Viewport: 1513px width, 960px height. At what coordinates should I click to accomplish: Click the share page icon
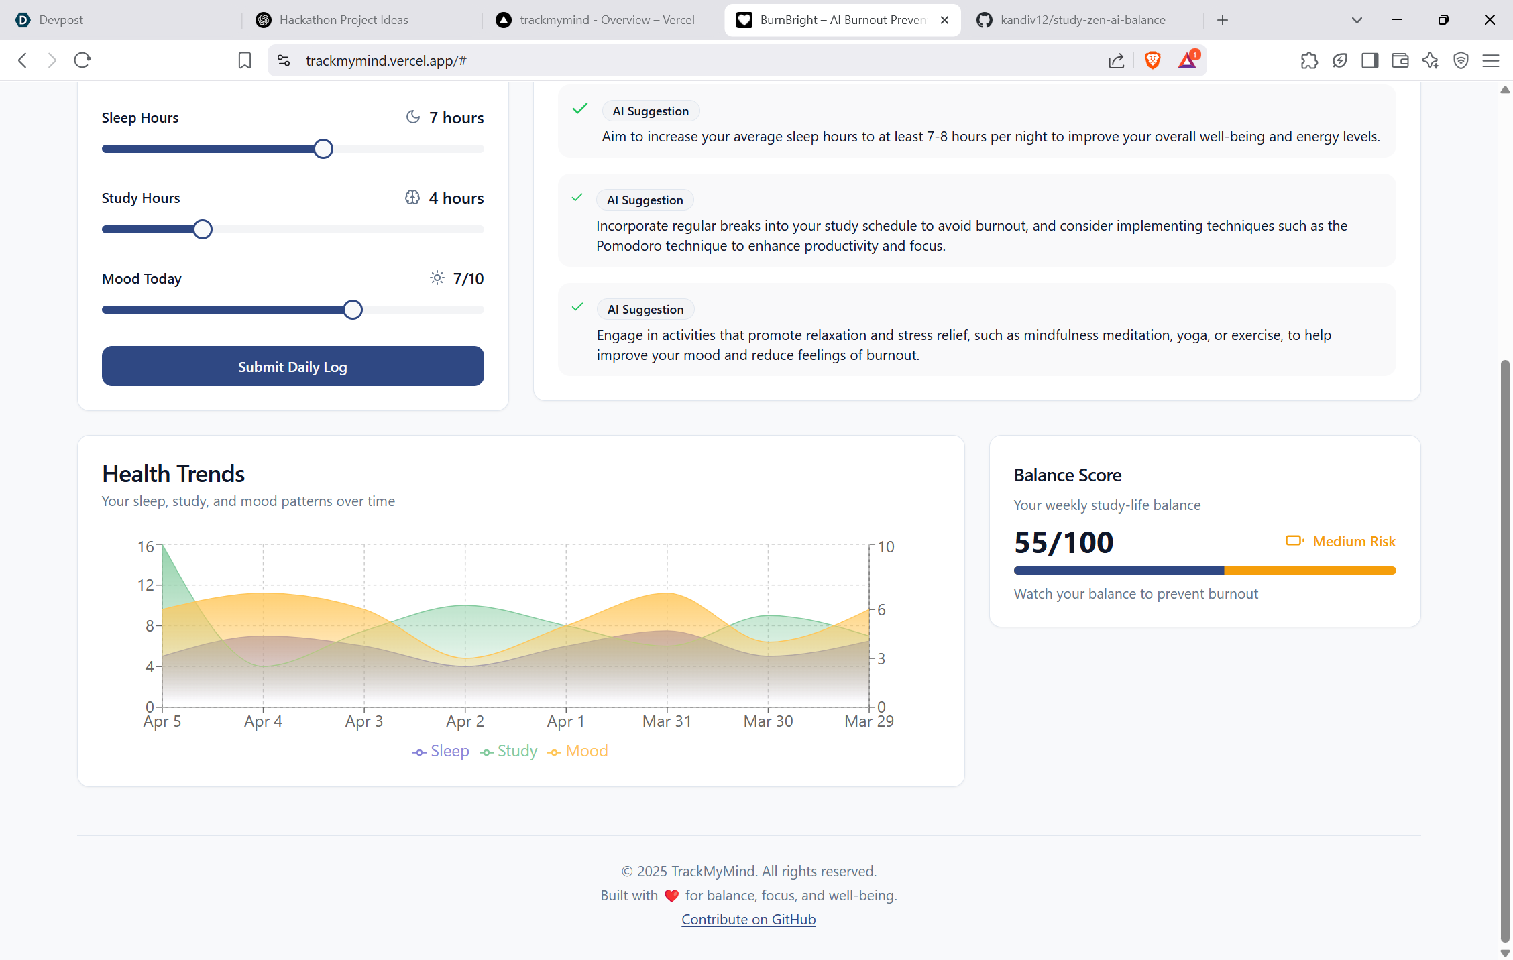tap(1116, 60)
